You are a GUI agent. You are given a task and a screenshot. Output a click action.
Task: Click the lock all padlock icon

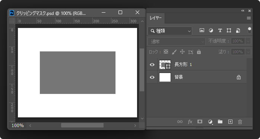tap(199, 52)
